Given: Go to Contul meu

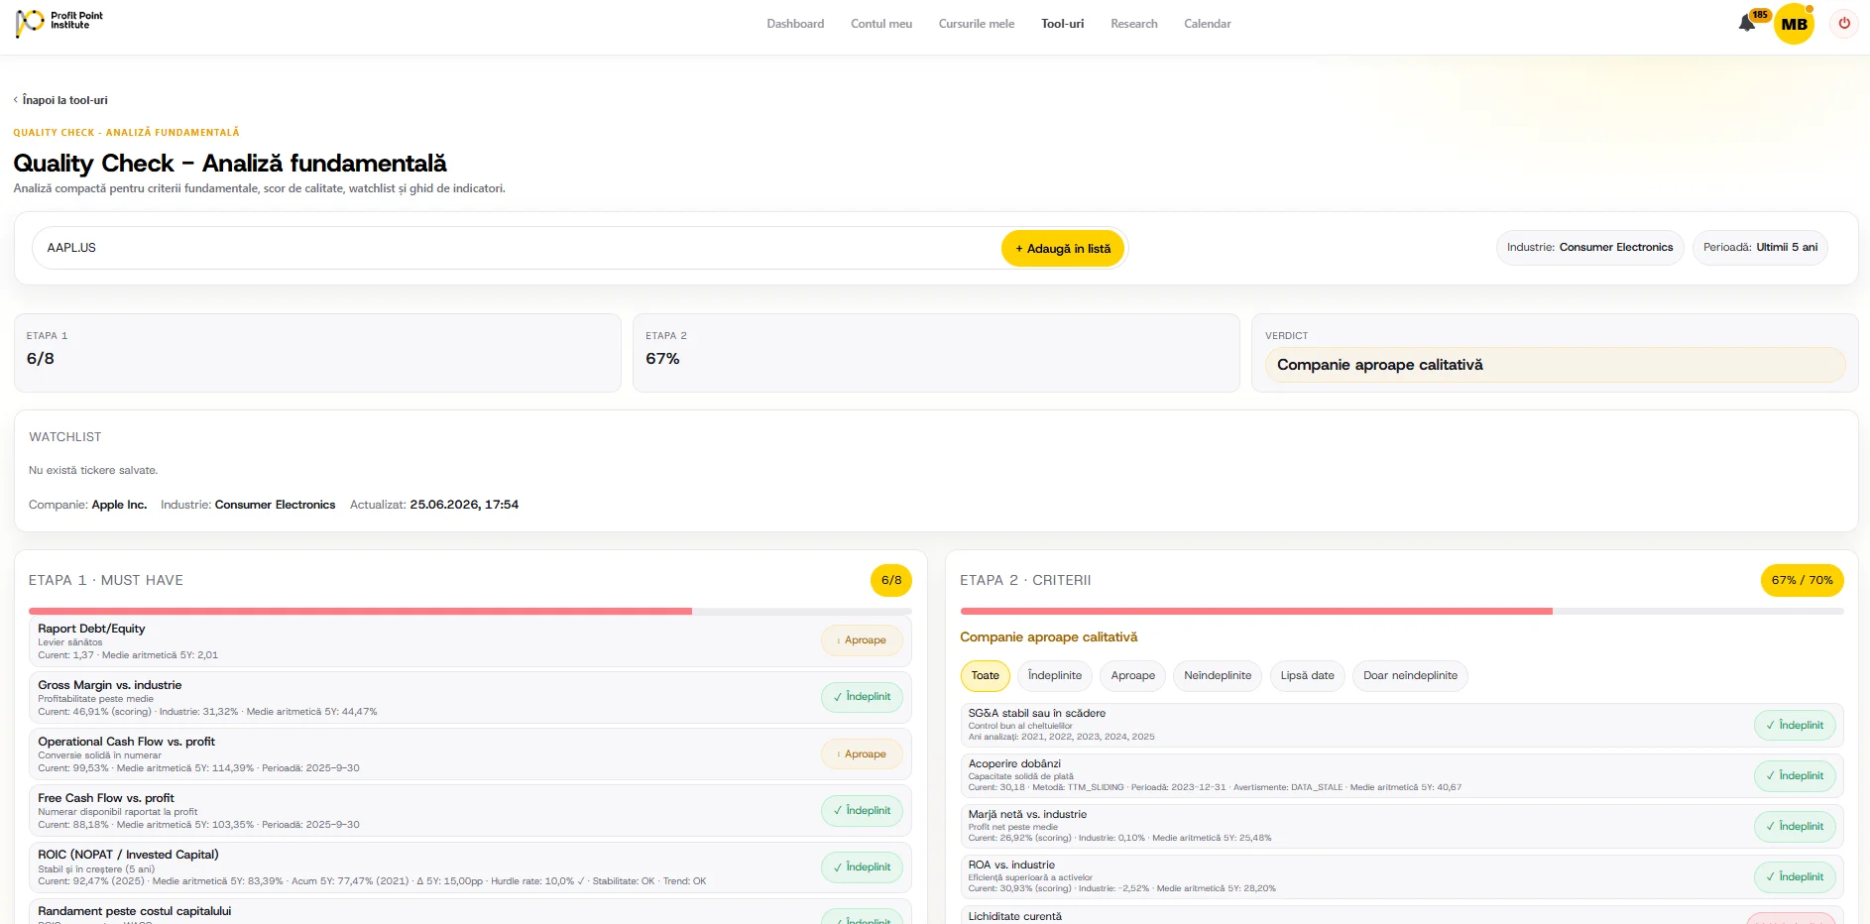Looking at the screenshot, I should point(881,24).
